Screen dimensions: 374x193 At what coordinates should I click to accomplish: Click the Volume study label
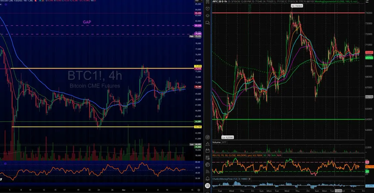pyautogui.click(x=216, y=142)
